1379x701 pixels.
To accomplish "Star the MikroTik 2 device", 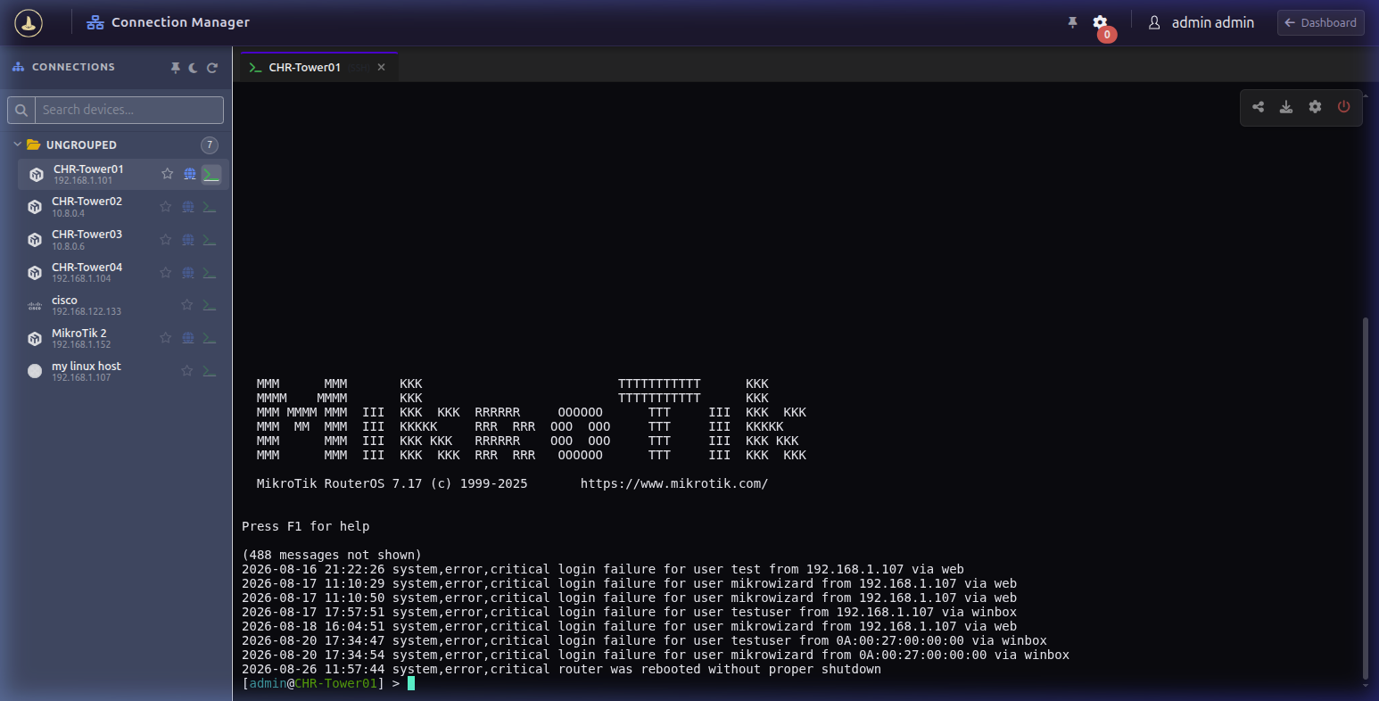I will [165, 338].
